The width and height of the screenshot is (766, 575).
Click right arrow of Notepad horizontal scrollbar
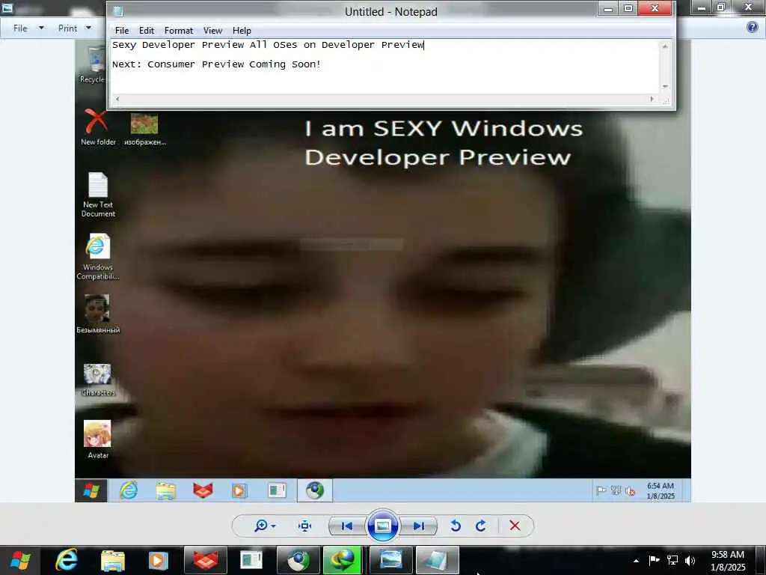coord(652,99)
